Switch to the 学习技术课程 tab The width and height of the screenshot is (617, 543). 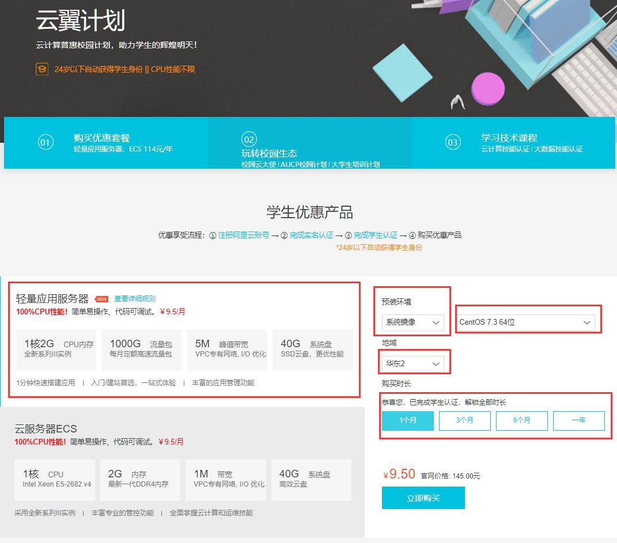[x=513, y=143]
